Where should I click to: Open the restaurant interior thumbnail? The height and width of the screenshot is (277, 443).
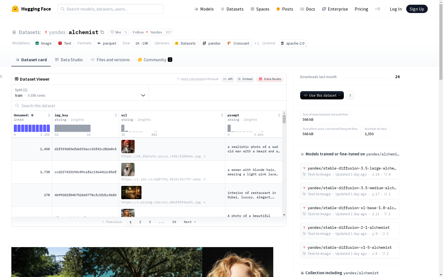131,193
